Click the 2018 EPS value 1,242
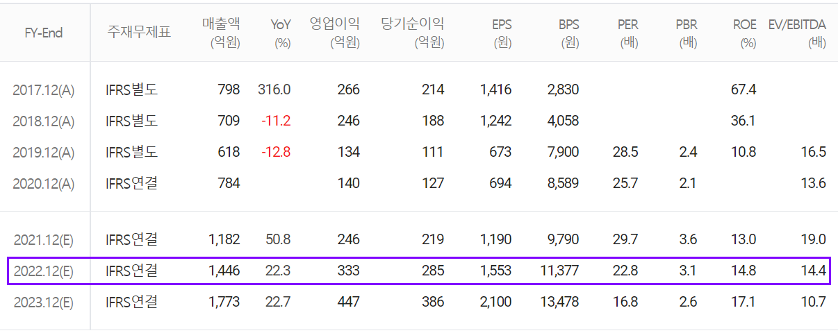Screen dimensions: 838x333 click(495, 121)
